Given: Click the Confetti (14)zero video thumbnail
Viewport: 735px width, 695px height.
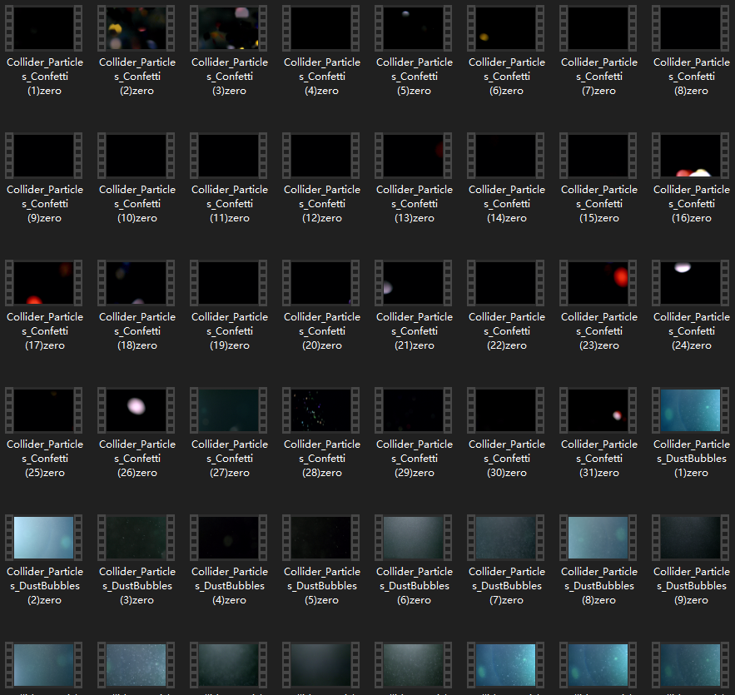Looking at the screenshot, I should 506,156.
